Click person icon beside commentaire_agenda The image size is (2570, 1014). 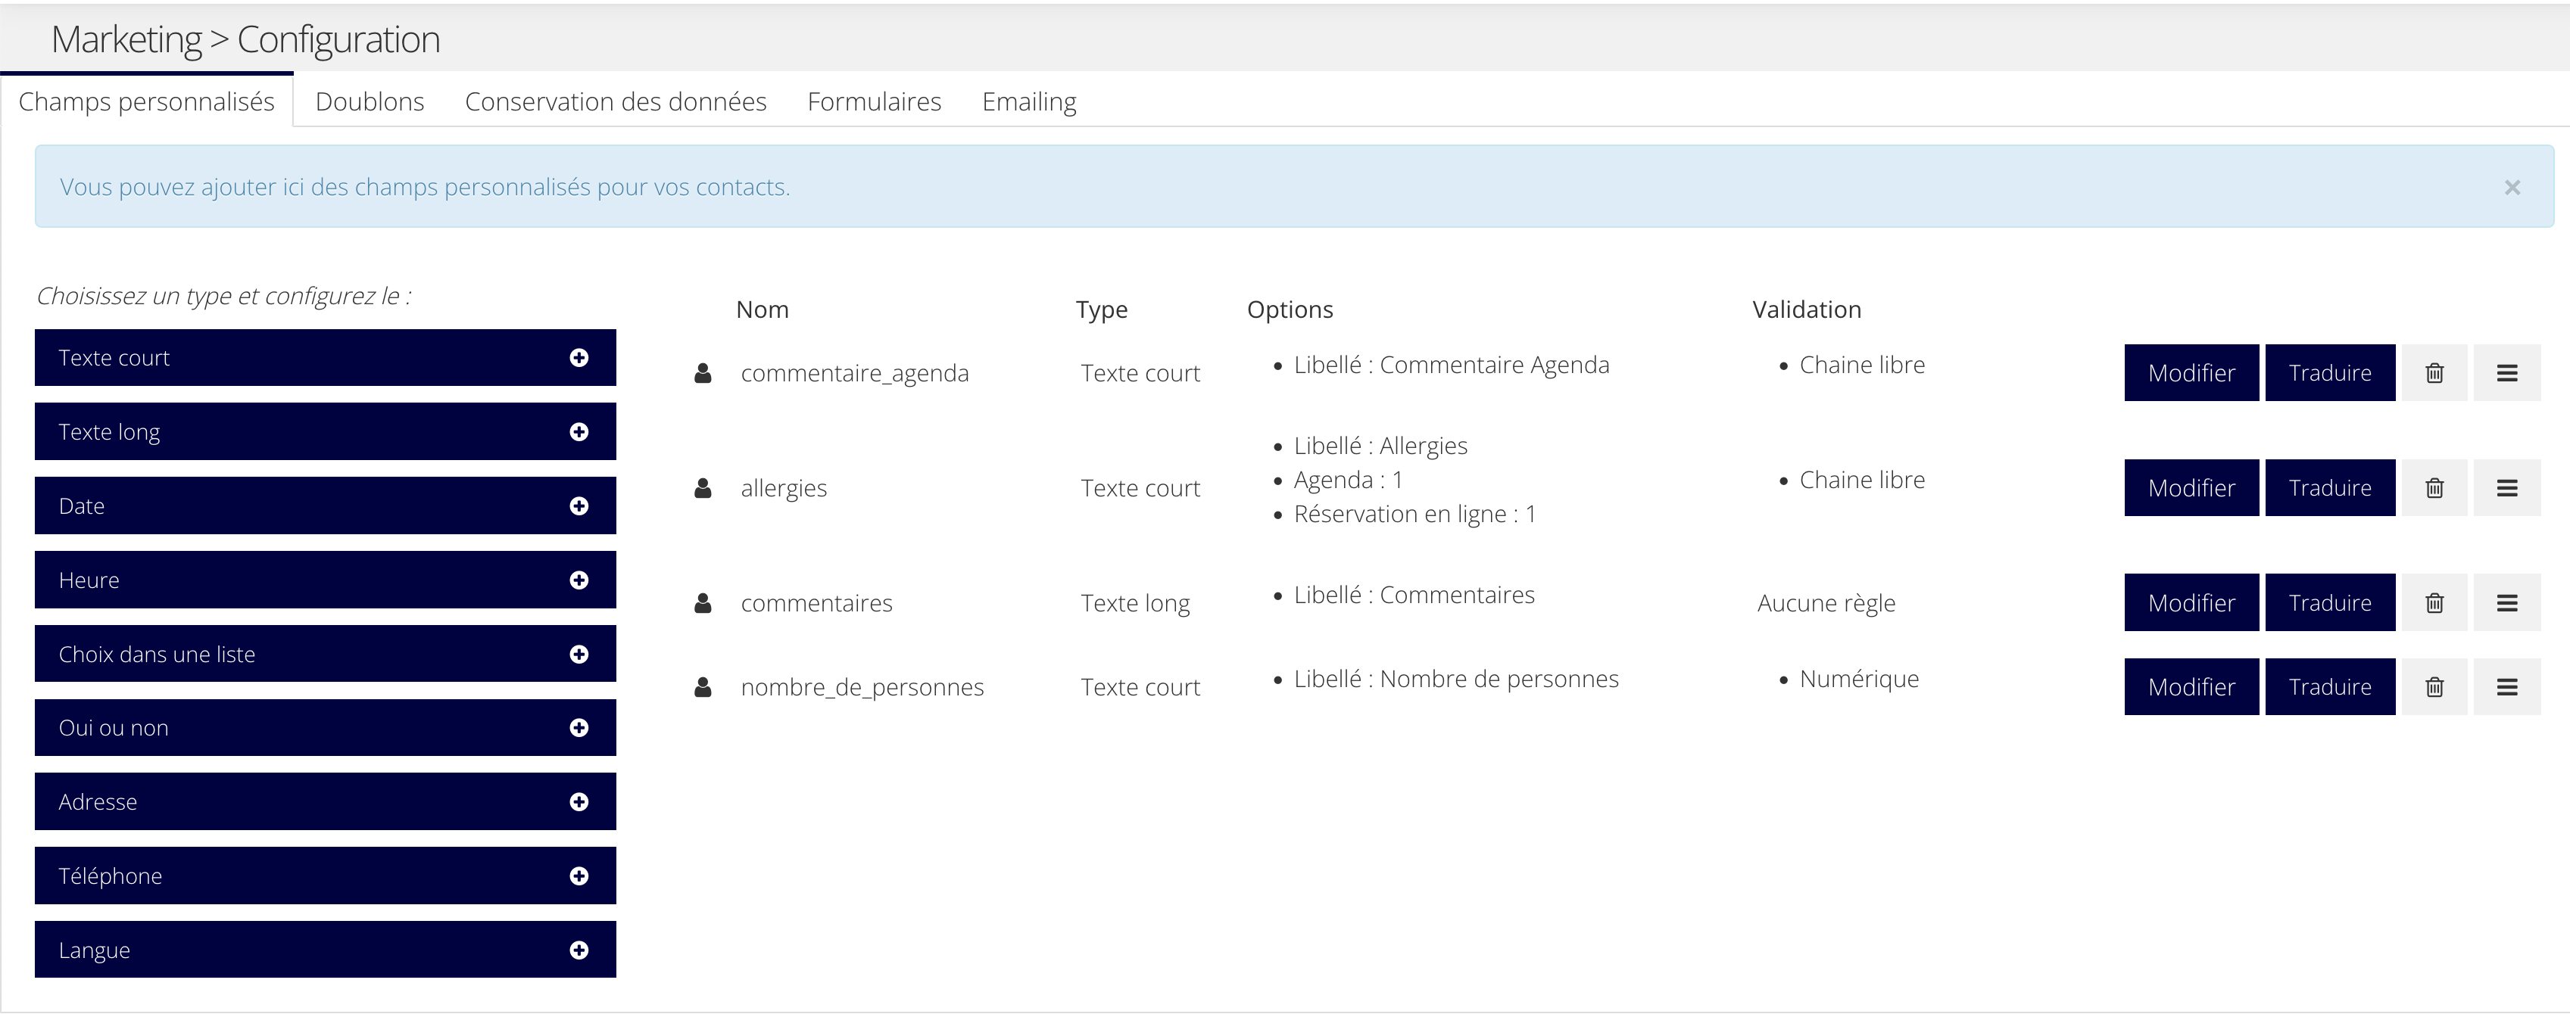click(x=703, y=373)
